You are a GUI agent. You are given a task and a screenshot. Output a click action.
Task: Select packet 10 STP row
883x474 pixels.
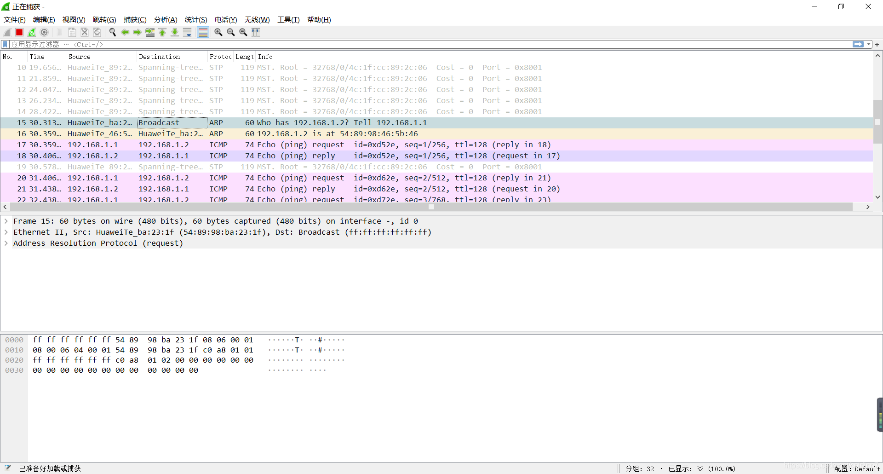coord(436,68)
